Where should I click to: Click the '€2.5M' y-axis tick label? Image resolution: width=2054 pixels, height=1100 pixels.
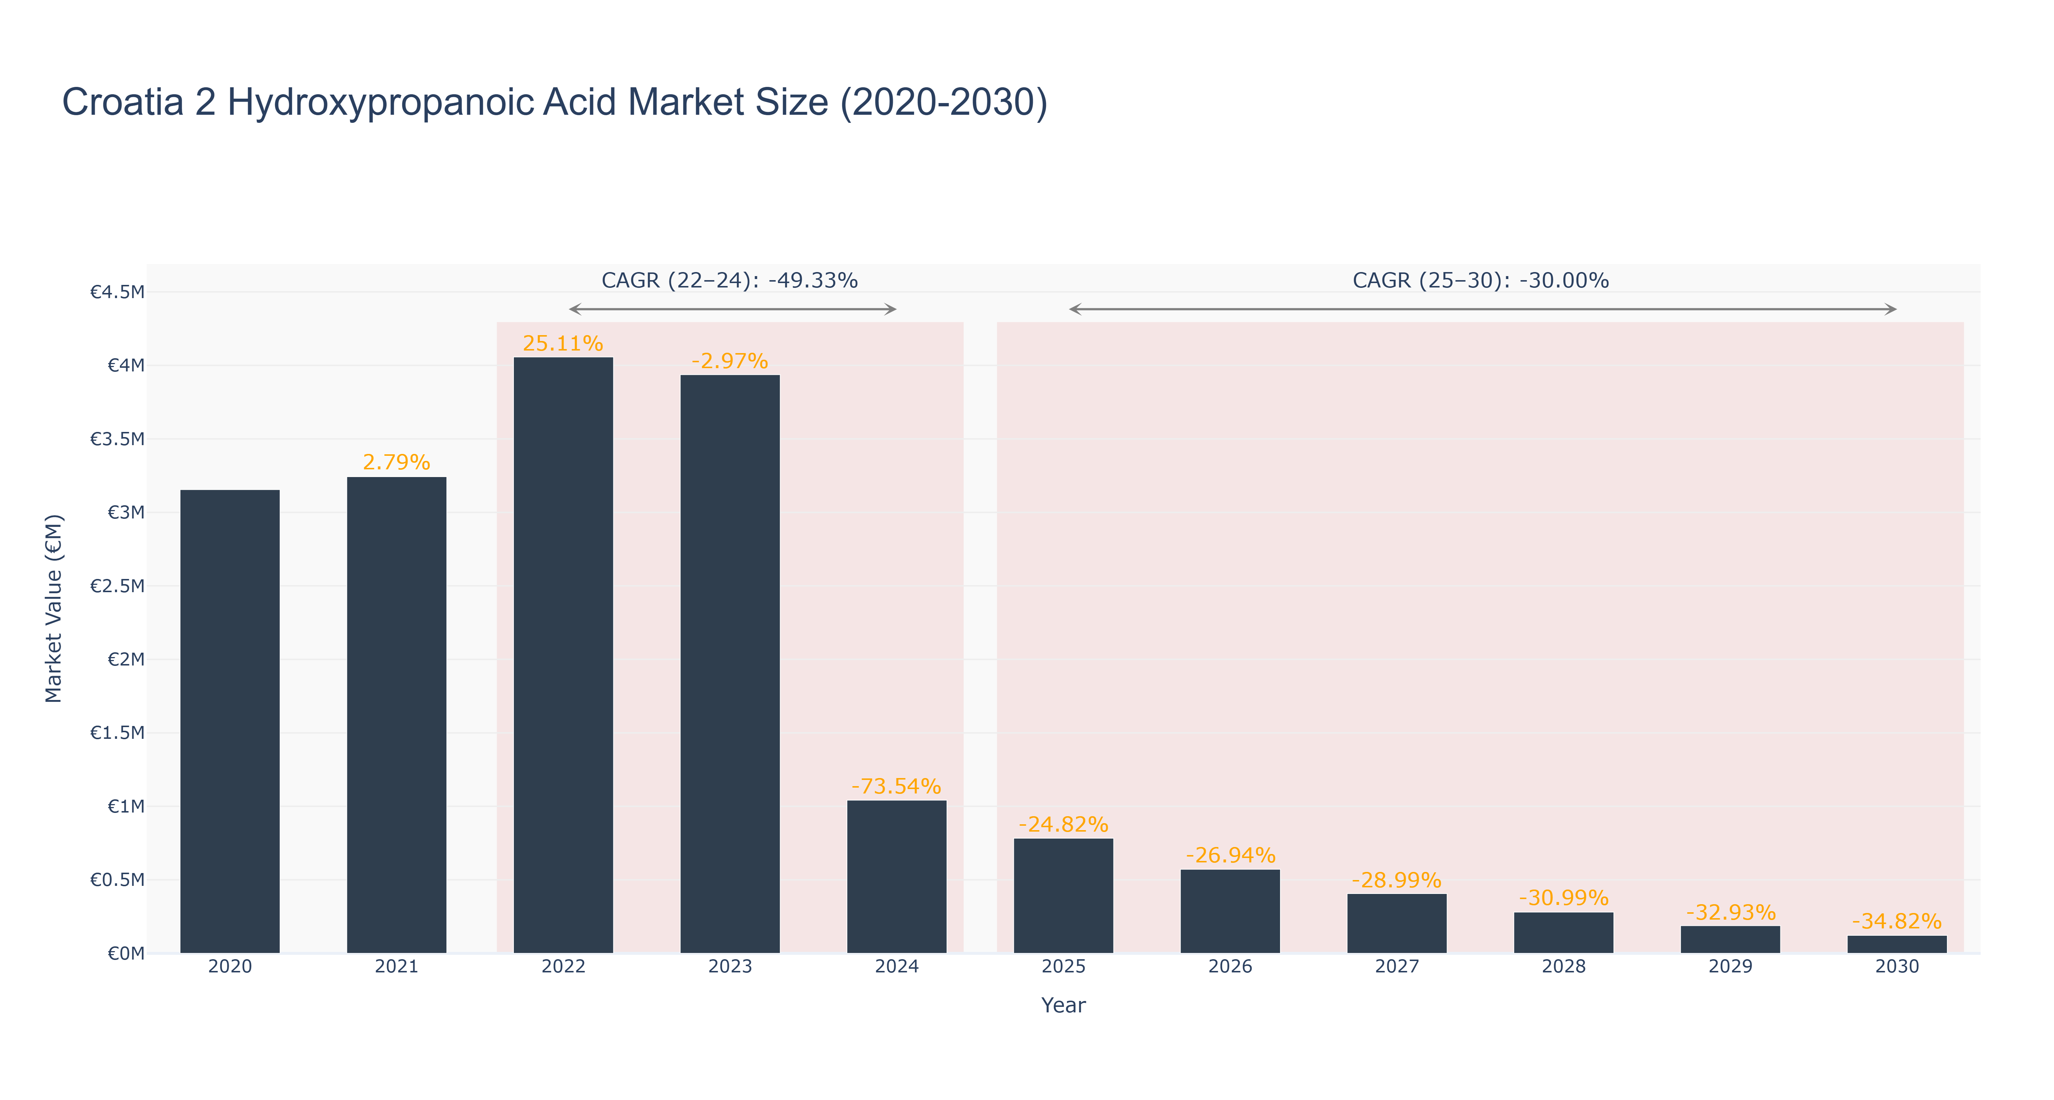pos(117,586)
